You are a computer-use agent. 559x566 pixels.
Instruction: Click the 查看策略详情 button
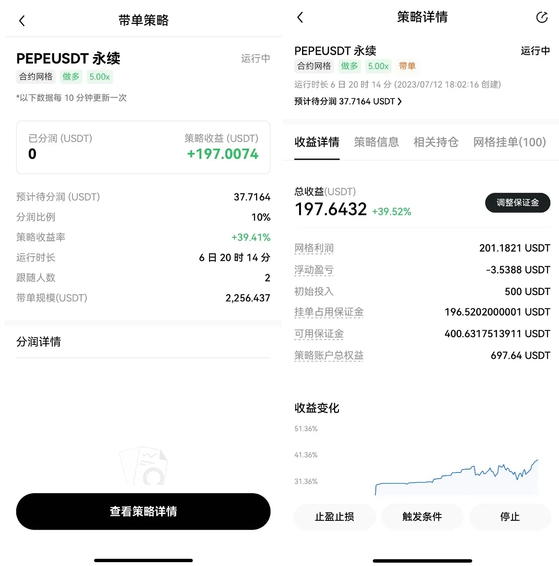[143, 512]
